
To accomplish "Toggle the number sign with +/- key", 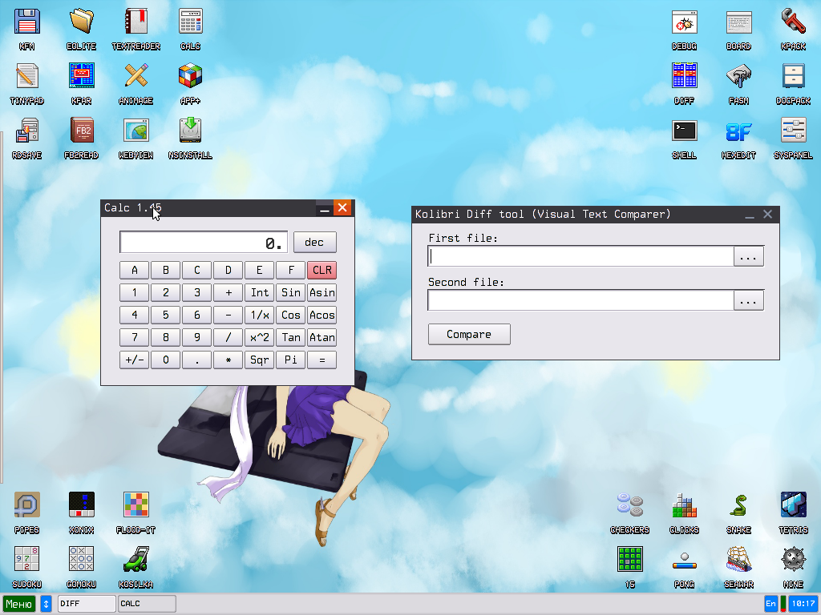I will coord(134,360).
